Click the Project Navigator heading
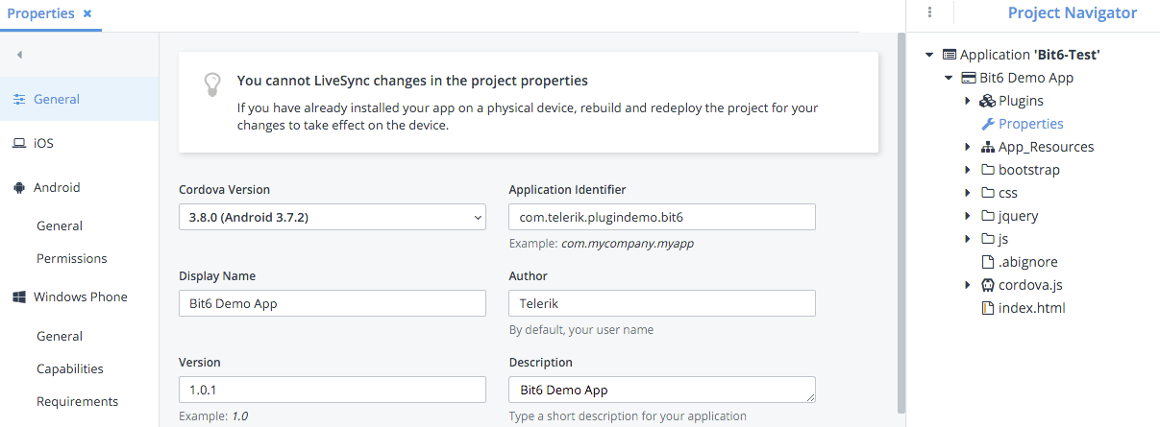1160x427 pixels. click(x=1073, y=12)
